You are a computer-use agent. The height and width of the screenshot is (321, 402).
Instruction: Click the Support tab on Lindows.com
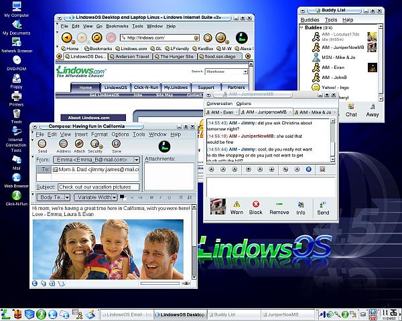(x=206, y=88)
